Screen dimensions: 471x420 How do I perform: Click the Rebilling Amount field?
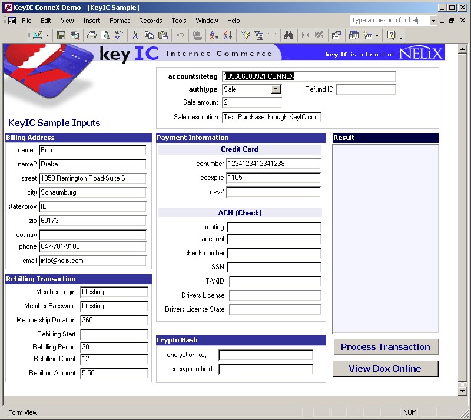tap(114, 373)
